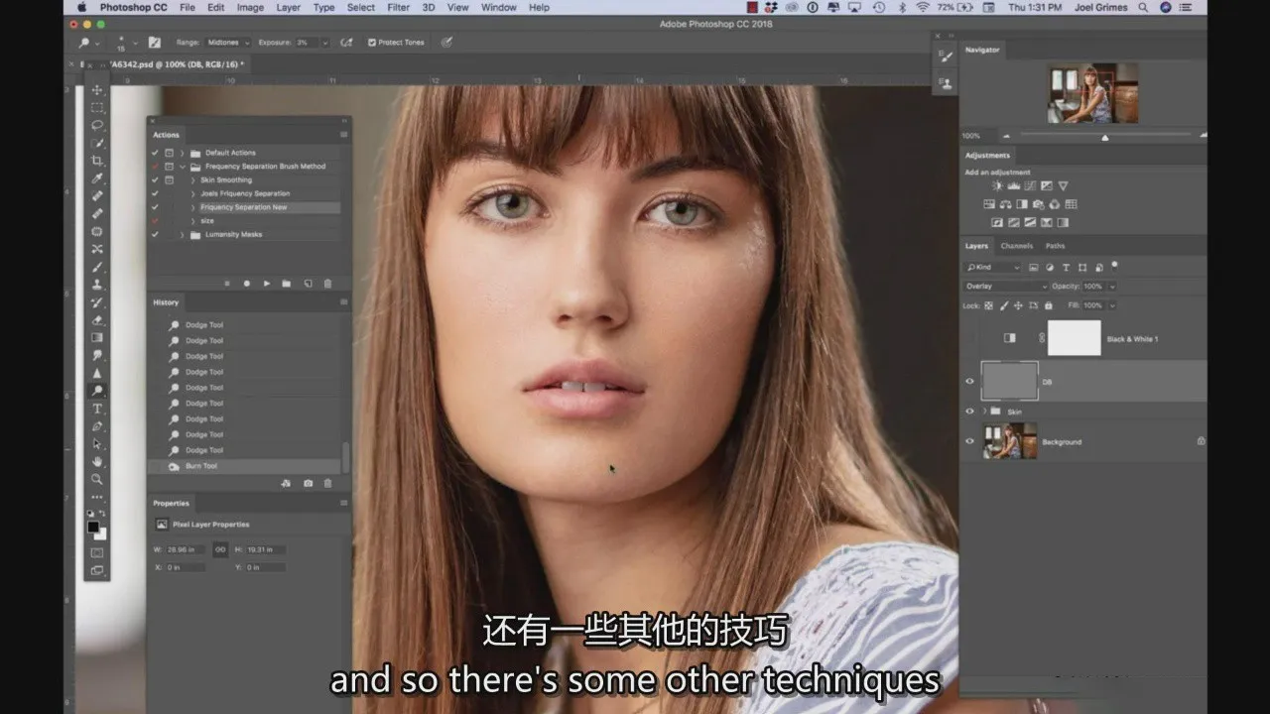Select the Move tool
The image size is (1270, 714).
click(97, 90)
